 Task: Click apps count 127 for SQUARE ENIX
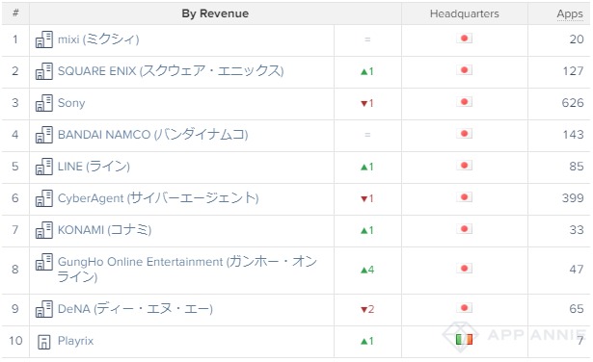tap(573, 71)
